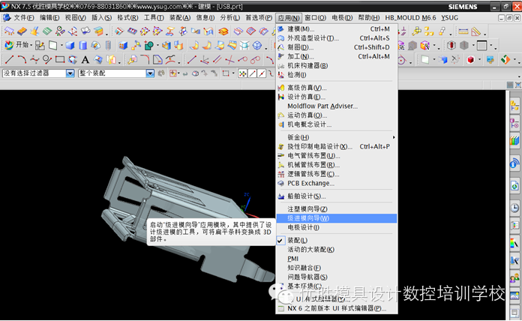The height and width of the screenshot is (321, 522).
Task: Create a Cylinder feature
Action: click(82, 45)
